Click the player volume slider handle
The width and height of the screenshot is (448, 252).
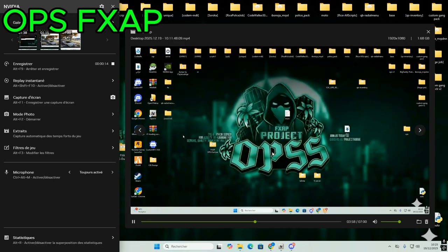coord(399,222)
